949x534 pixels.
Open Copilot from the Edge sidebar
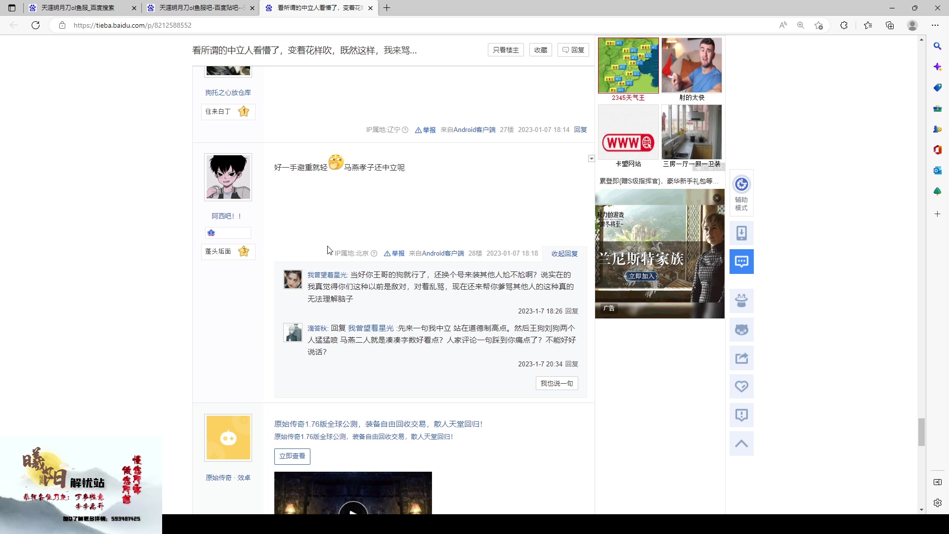(937, 67)
